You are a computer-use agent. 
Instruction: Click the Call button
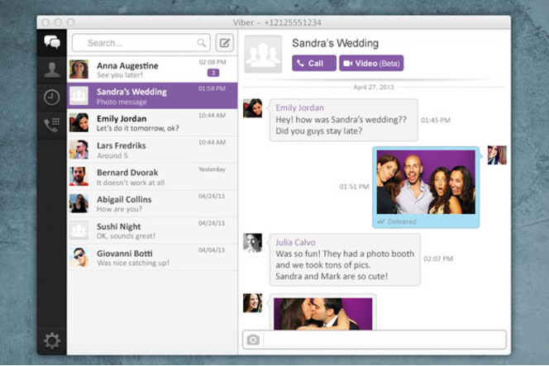(x=313, y=64)
